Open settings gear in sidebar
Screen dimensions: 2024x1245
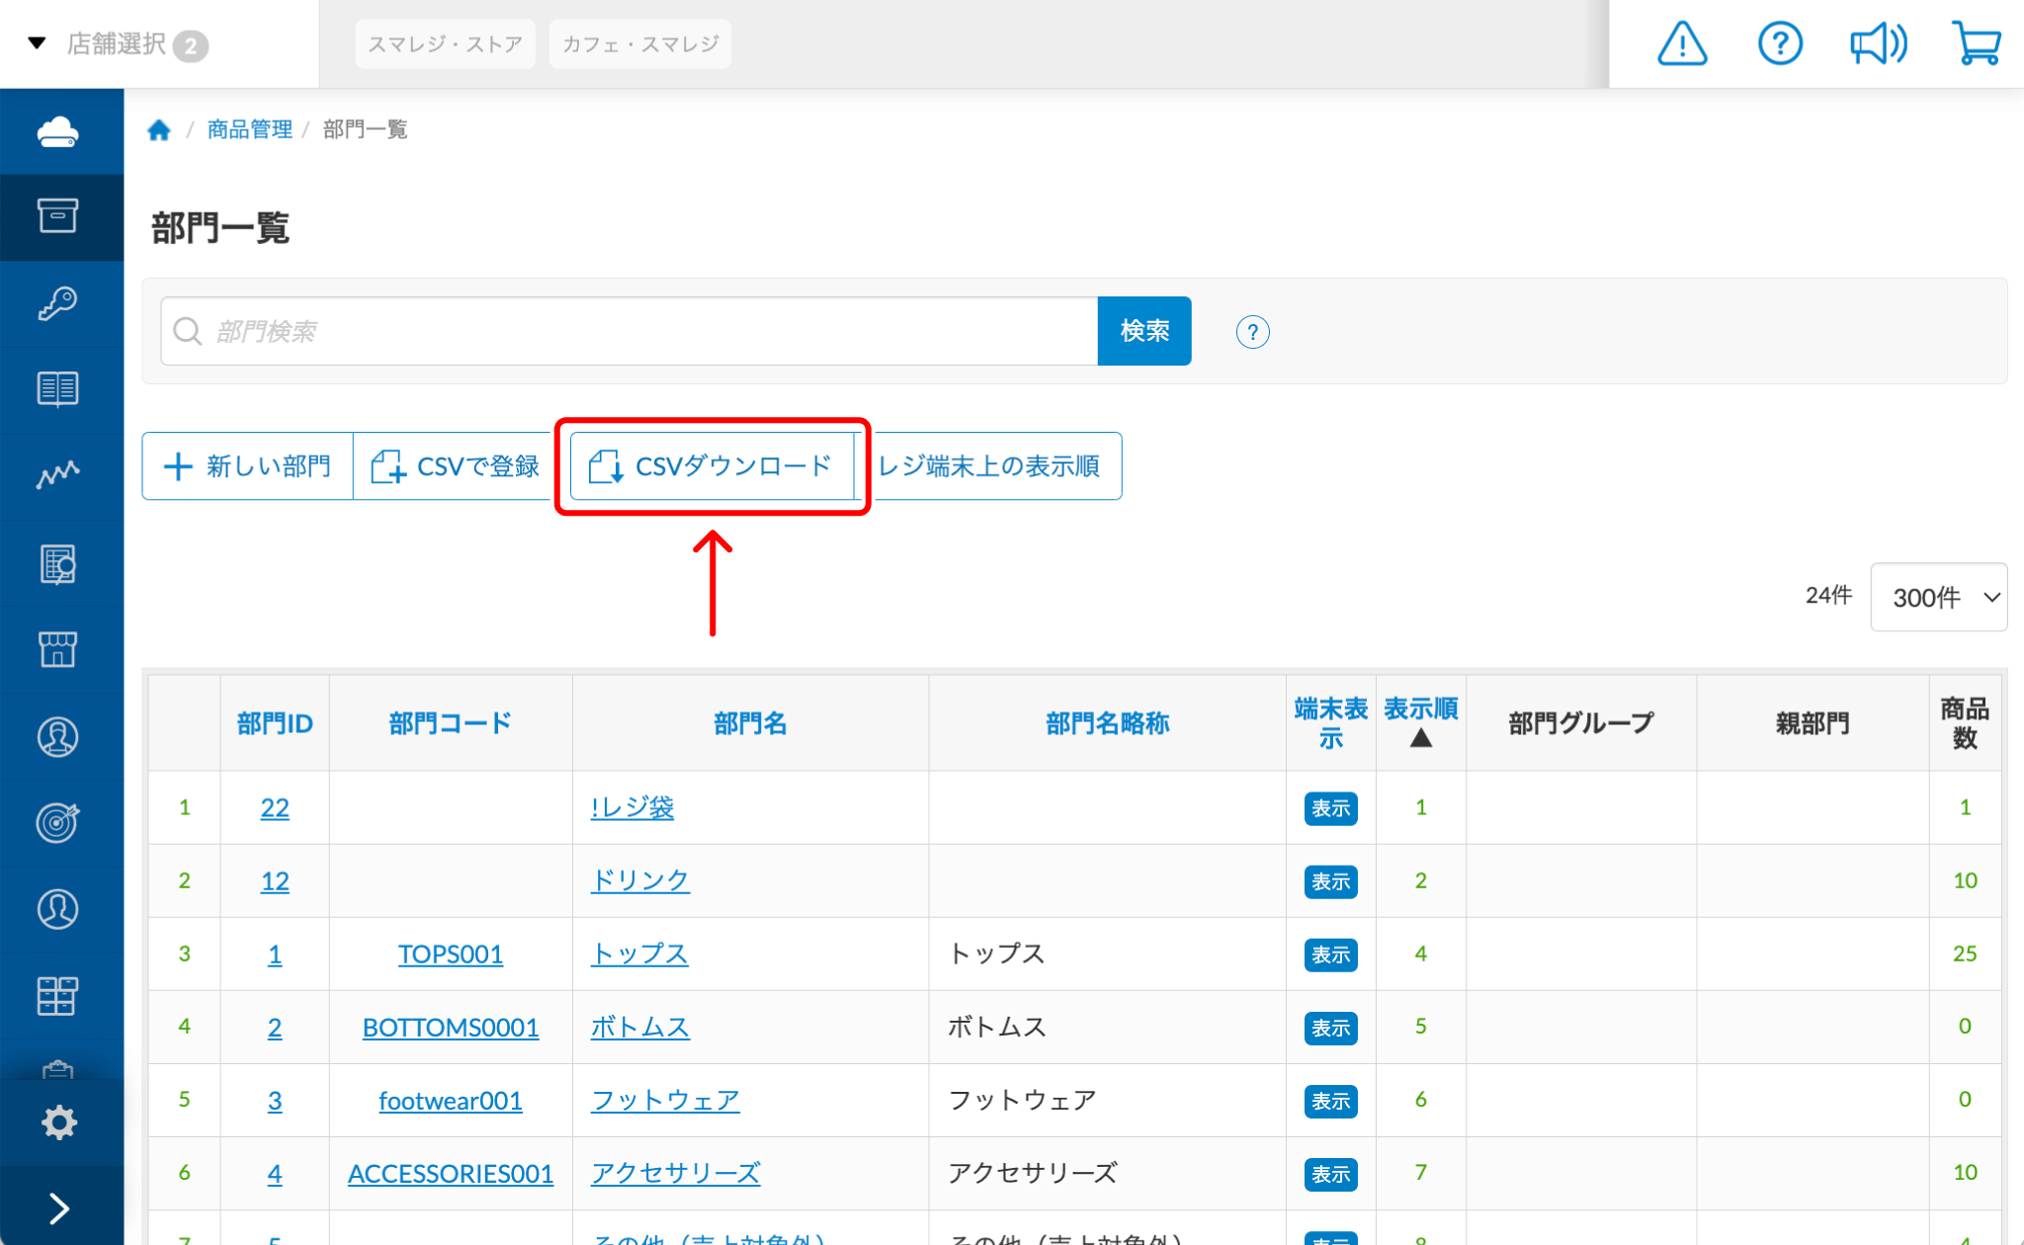click(58, 1122)
